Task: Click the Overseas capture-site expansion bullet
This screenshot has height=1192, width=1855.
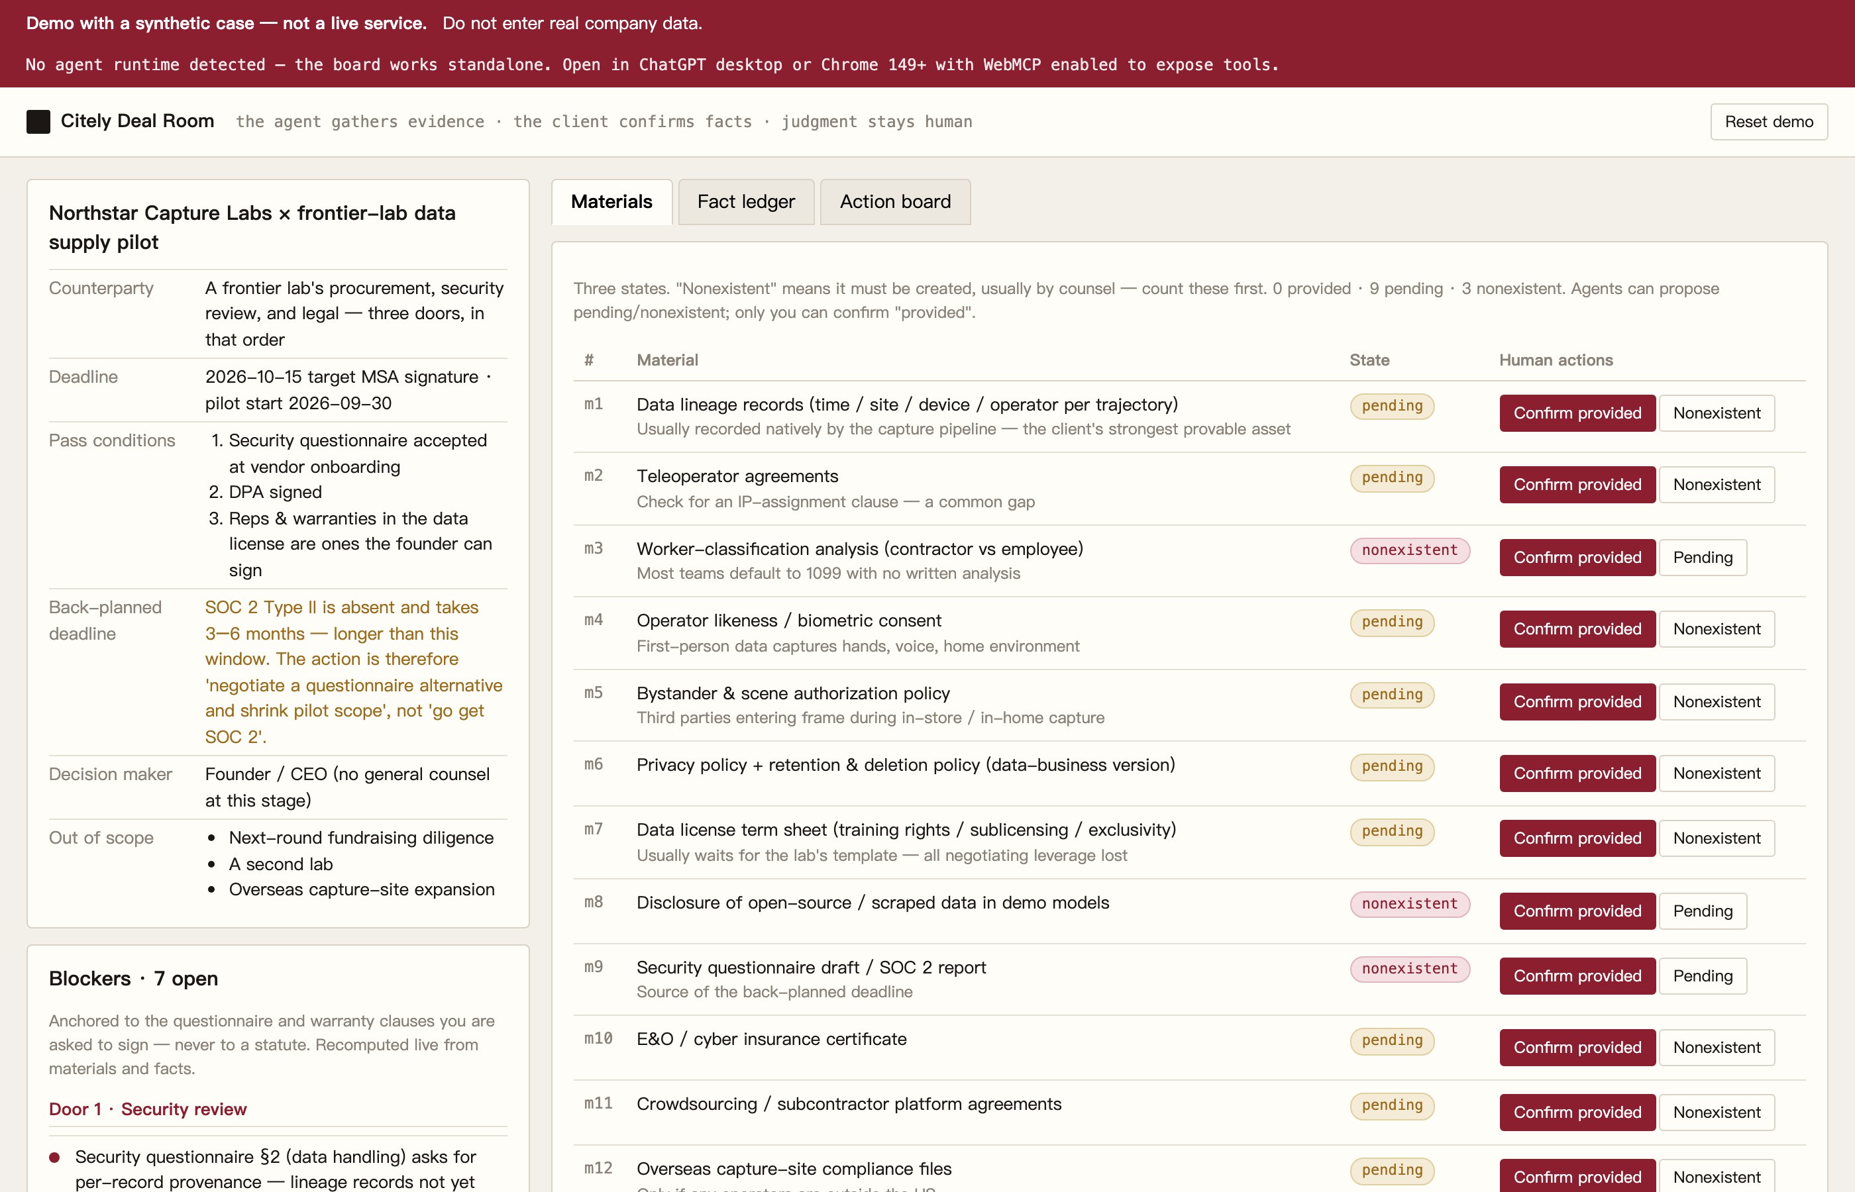Action: point(362,889)
